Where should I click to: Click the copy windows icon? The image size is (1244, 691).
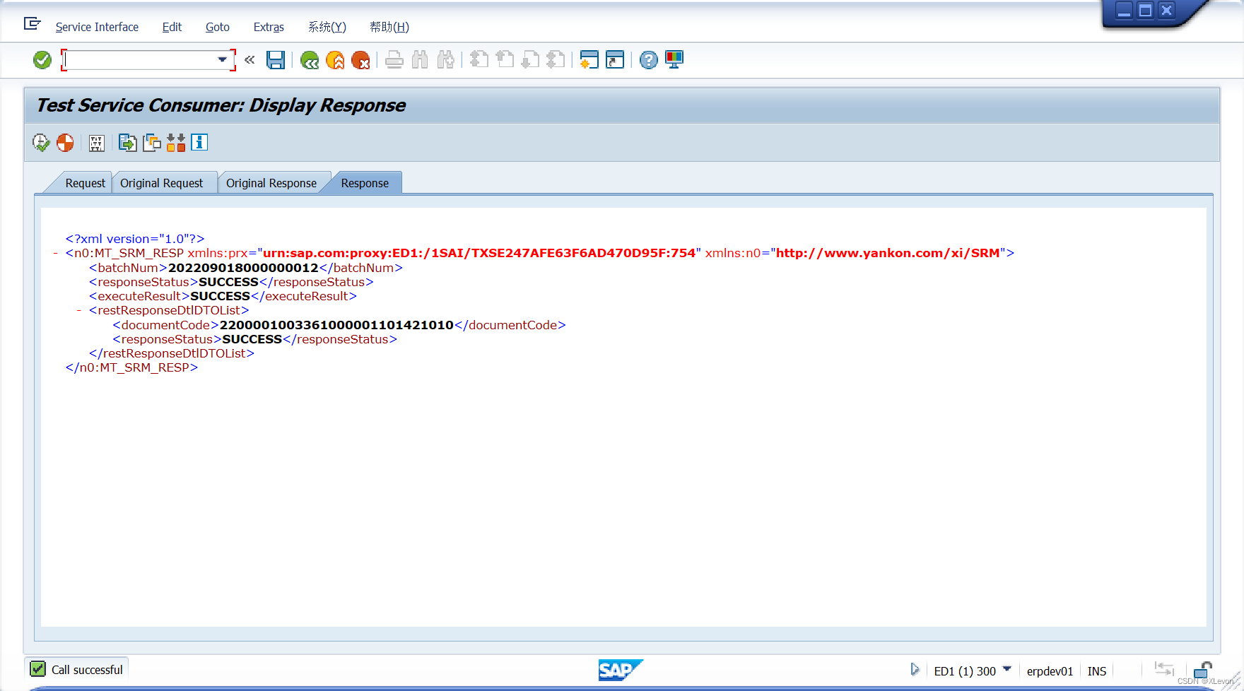[x=152, y=143]
